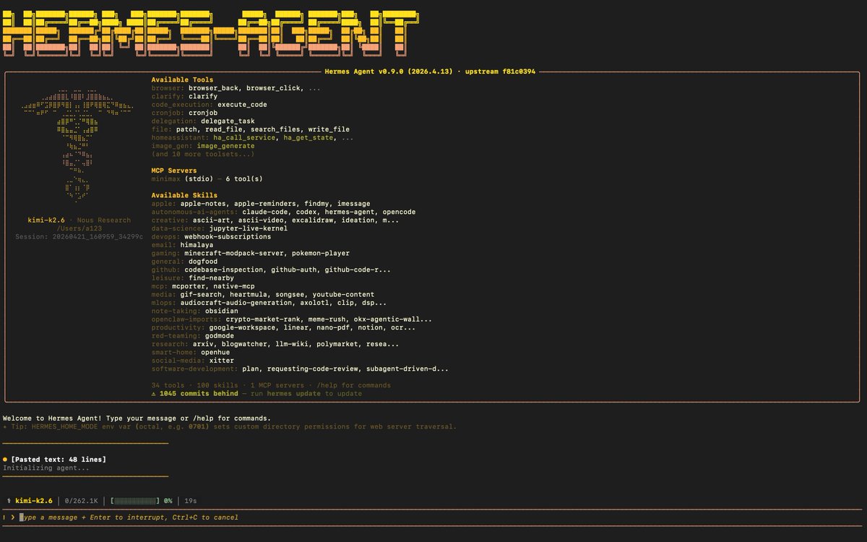Click the 0/262.1K token counter

82,500
